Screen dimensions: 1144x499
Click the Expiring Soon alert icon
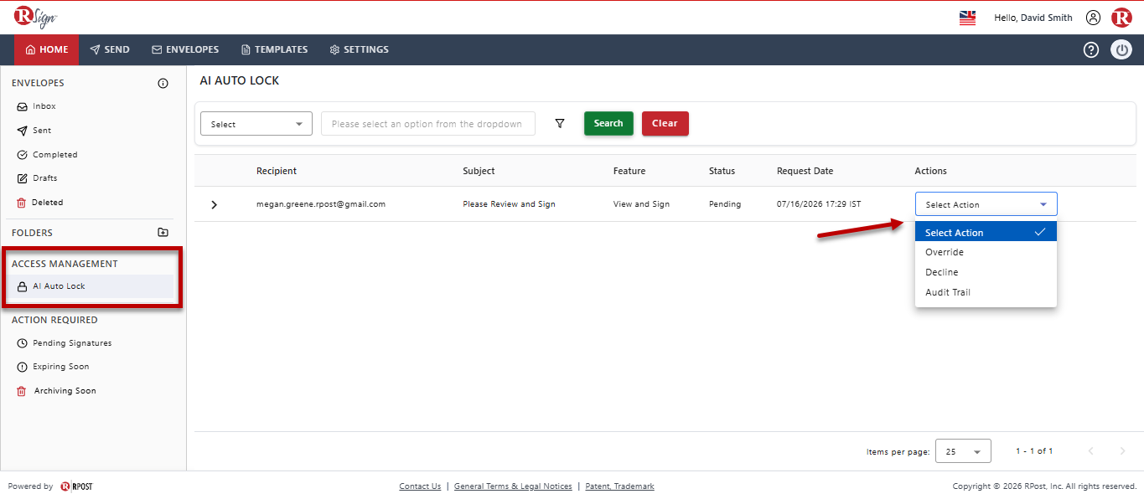click(23, 367)
